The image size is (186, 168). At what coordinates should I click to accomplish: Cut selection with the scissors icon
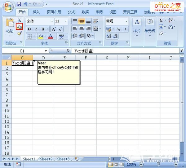point(19,20)
